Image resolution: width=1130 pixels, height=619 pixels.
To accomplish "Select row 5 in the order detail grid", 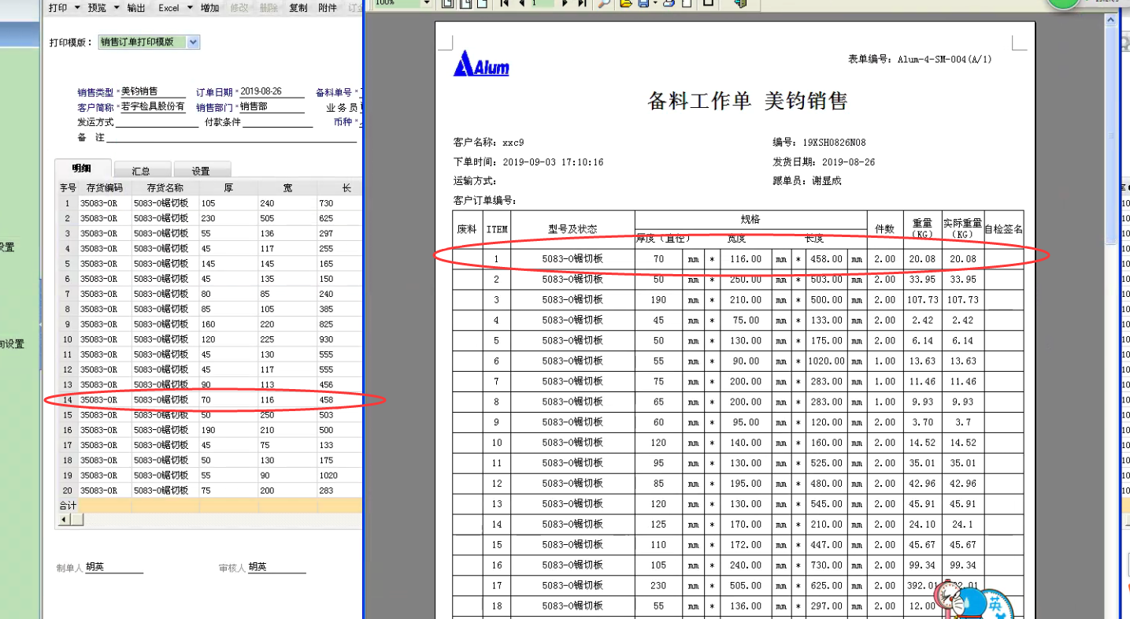I will (210, 264).
